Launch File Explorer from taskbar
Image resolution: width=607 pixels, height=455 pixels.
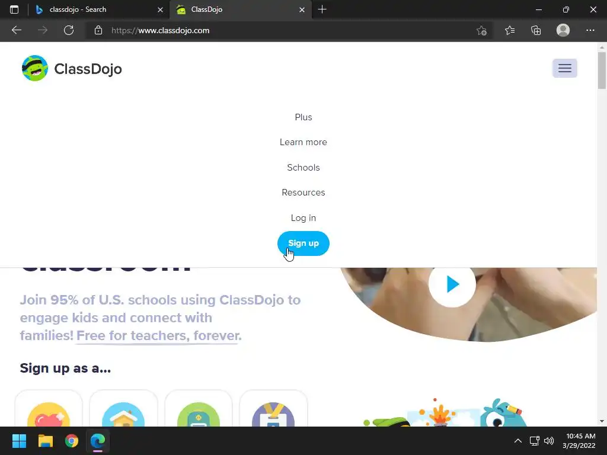pyautogui.click(x=45, y=441)
